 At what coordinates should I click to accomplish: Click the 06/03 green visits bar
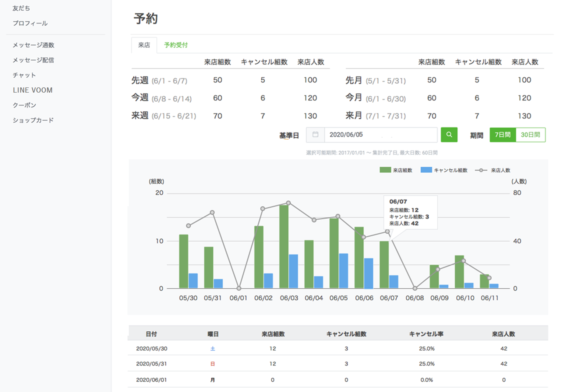point(284,247)
